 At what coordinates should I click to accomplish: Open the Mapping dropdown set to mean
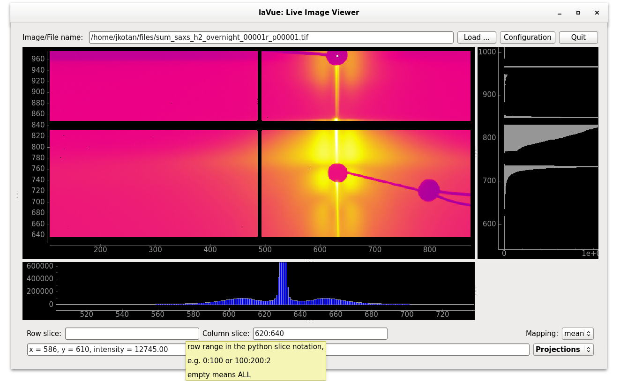tap(577, 334)
